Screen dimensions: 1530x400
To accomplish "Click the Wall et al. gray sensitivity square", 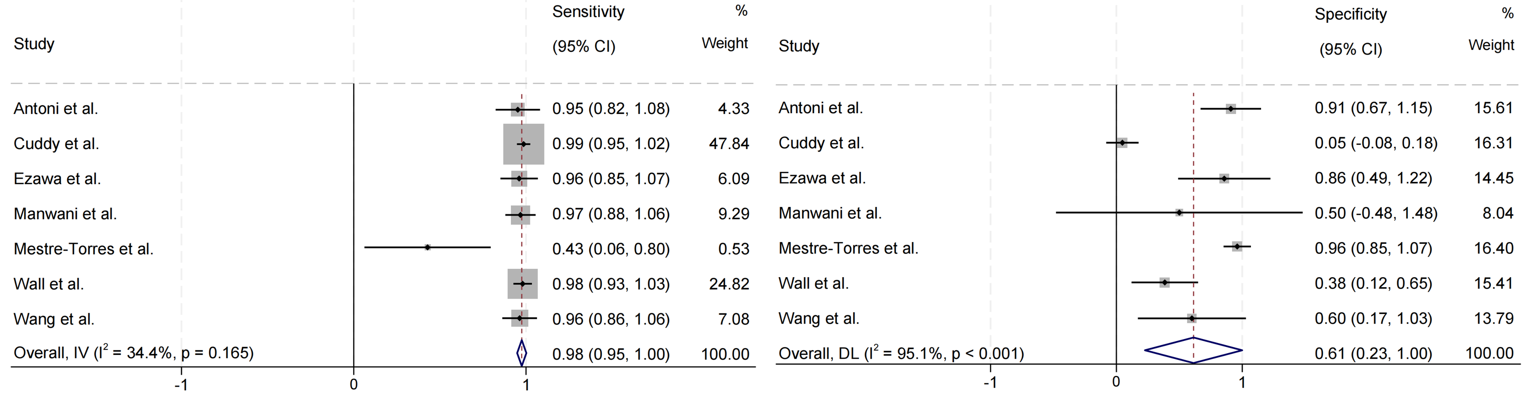I will (x=523, y=284).
